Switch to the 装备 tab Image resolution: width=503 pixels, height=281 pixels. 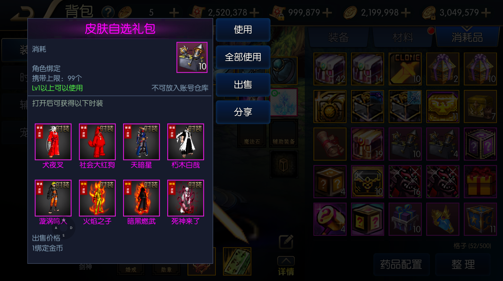338,37
